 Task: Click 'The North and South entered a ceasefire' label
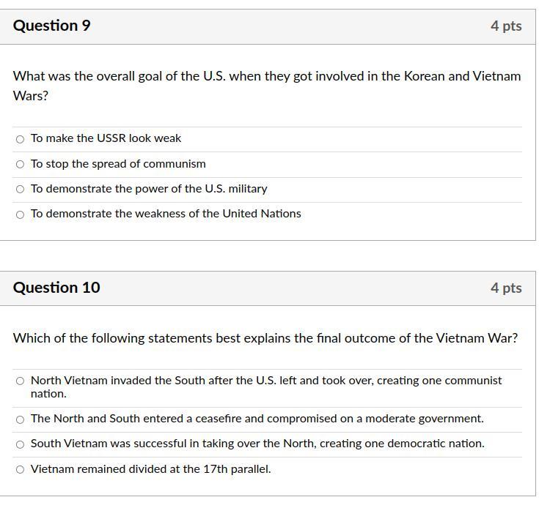coord(257,419)
